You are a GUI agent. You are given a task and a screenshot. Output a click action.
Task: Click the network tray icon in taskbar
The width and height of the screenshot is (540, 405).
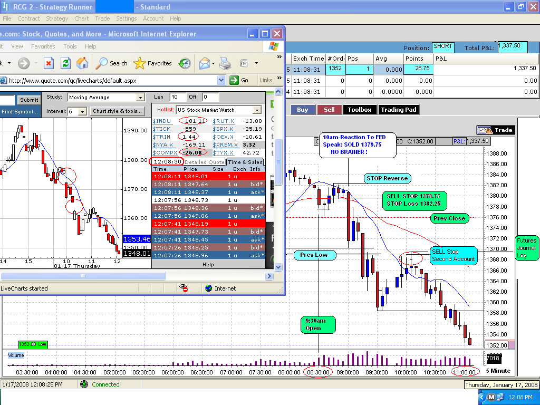500,397
